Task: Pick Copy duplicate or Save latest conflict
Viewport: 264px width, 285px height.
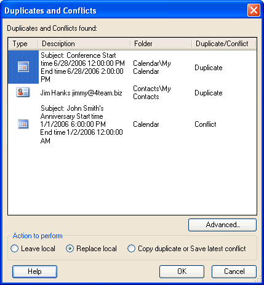Action: (186, 249)
